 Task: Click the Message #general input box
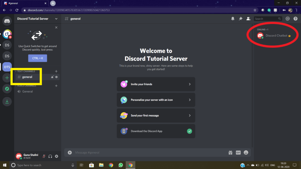click(150, 153)
